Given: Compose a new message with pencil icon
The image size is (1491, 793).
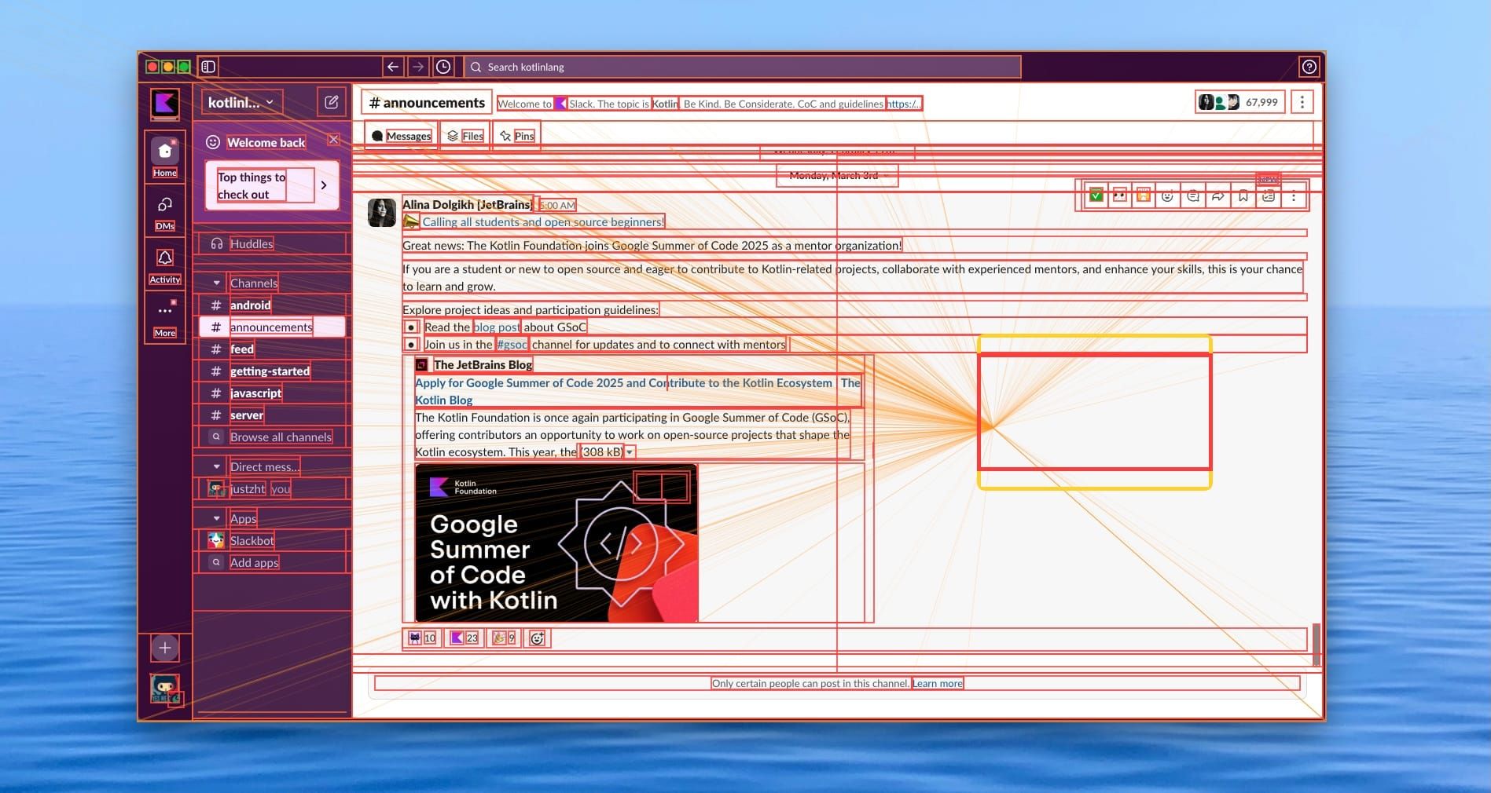Looking at the screenshot, I should pos(332,102).
